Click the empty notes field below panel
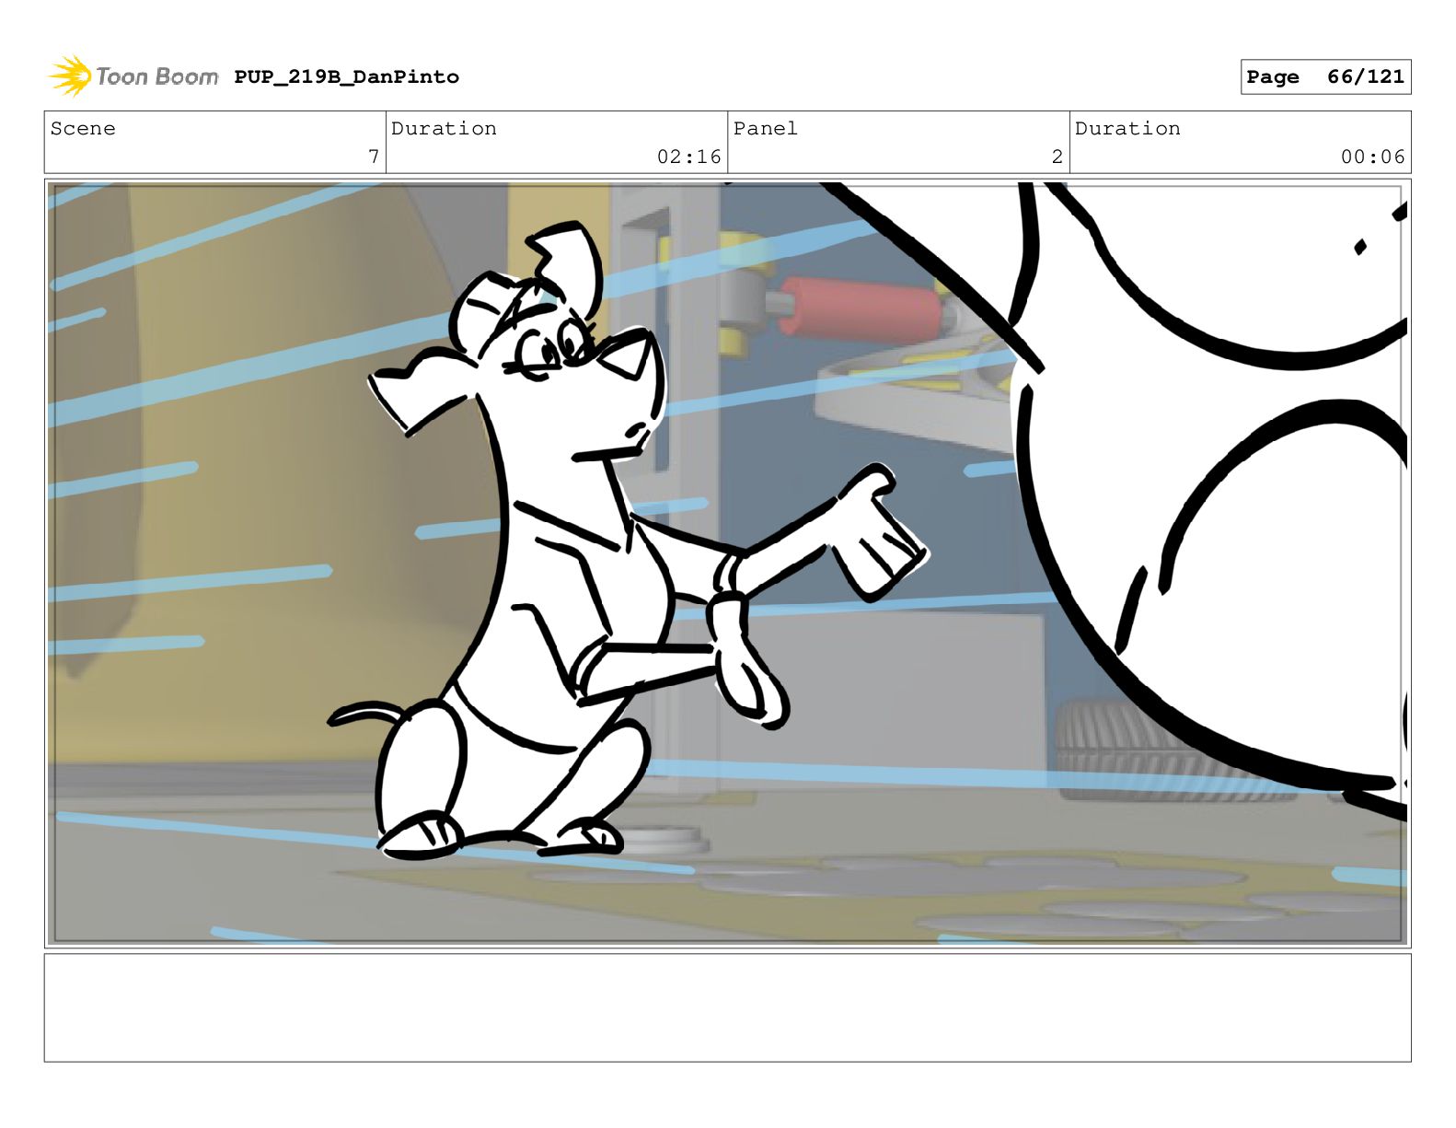Screen dimensions: 1456x1128 (727, 1007)
